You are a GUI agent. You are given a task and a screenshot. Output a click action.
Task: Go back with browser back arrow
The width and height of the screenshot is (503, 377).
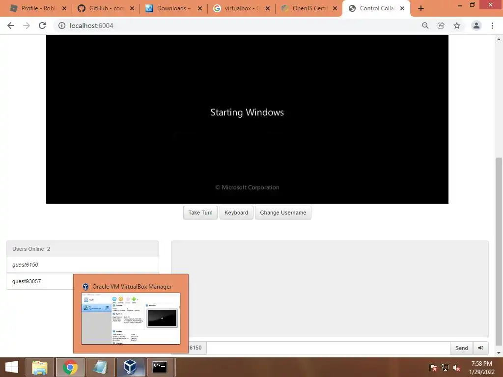[11, 26]
